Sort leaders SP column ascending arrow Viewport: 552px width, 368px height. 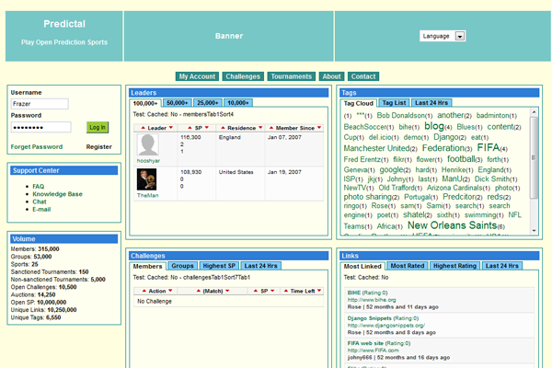pyautogui.click(x=190, y=128)
